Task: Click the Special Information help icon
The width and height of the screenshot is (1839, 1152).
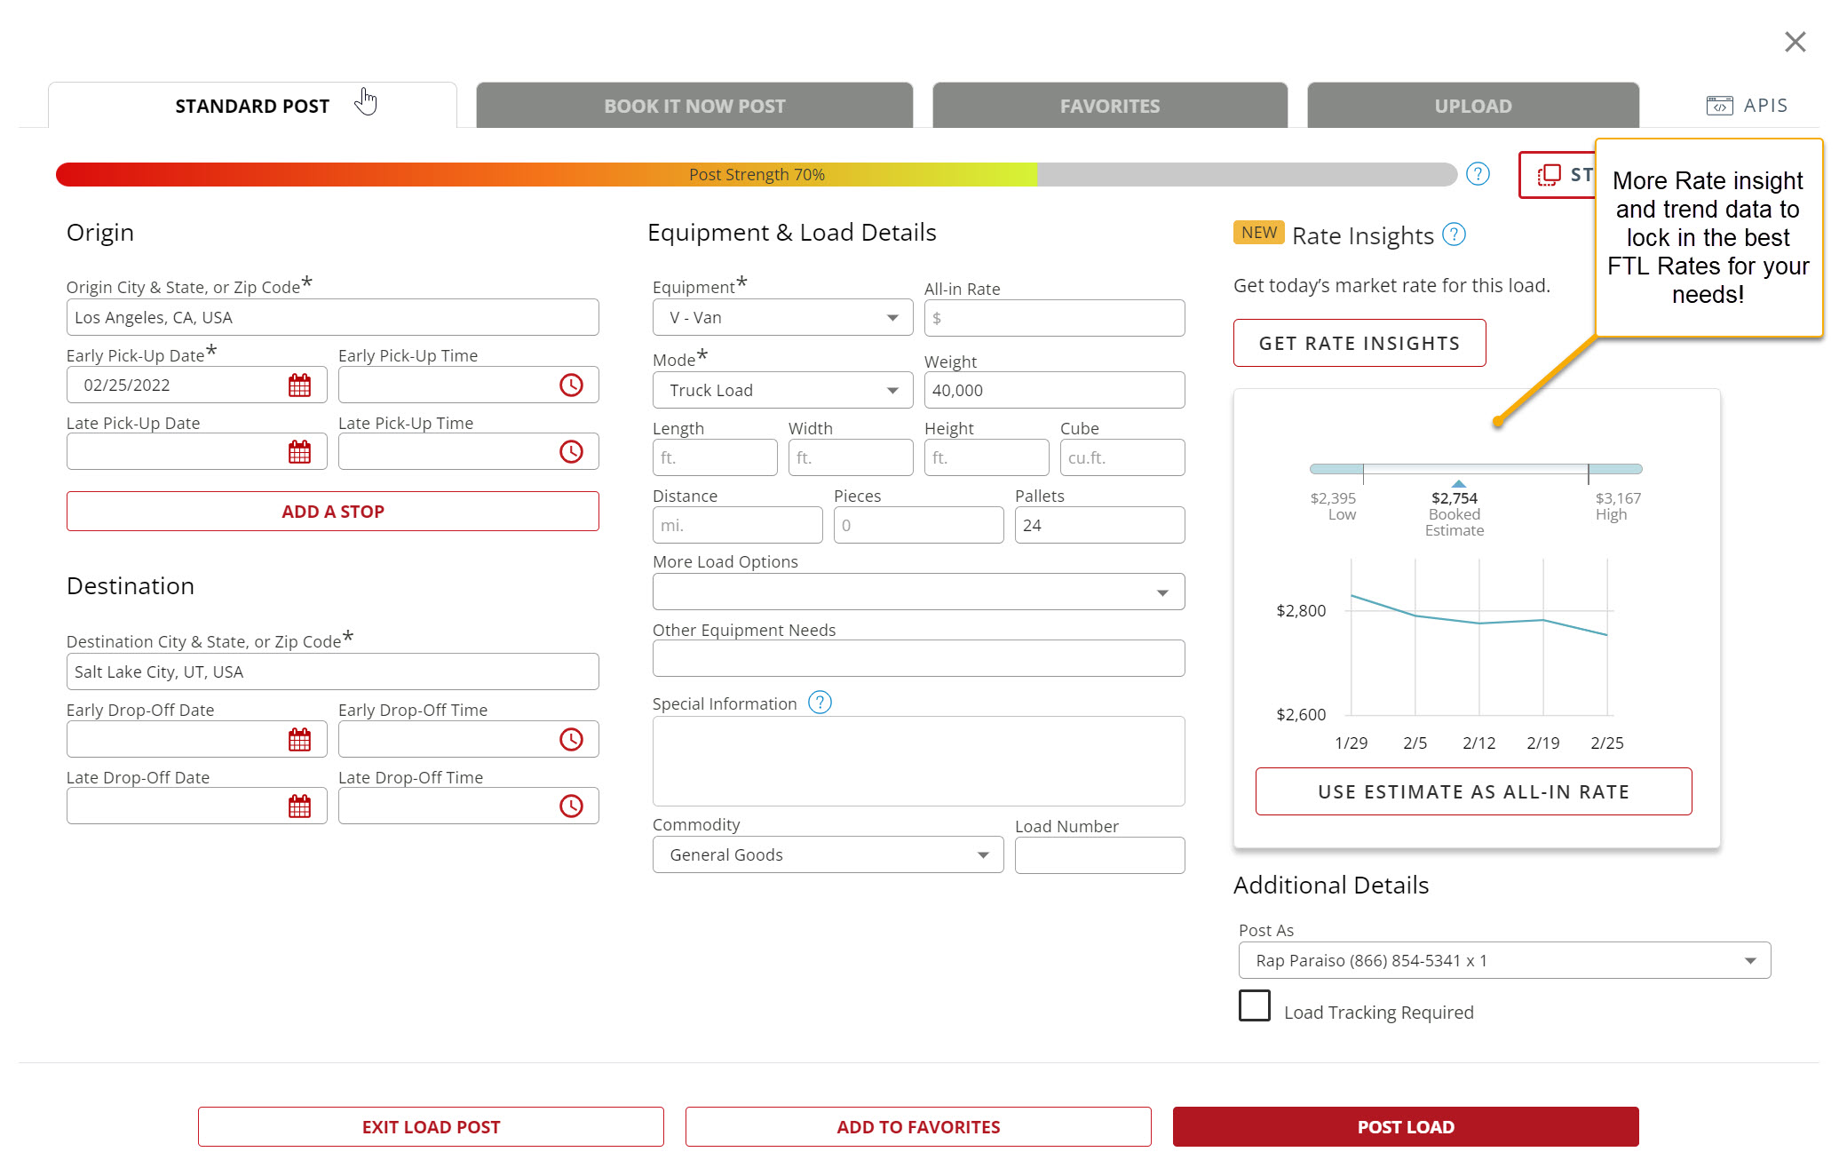Action: 820,703
